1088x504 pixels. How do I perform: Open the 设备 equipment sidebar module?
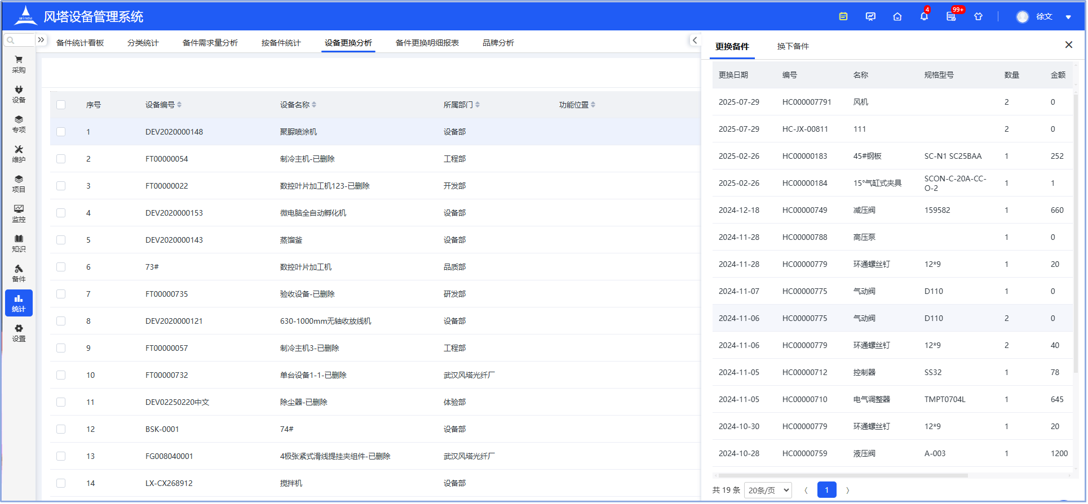[19, 94]
